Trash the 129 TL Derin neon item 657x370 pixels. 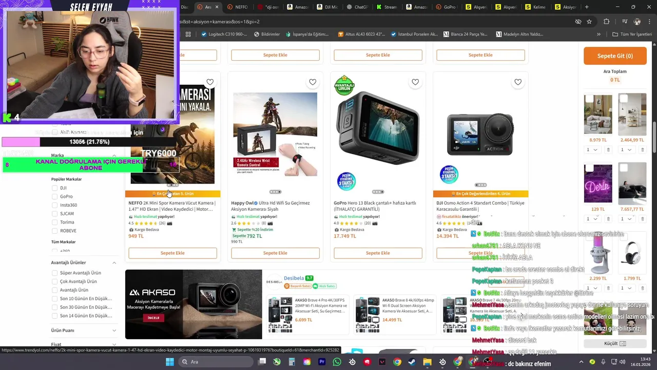tap(608, 219)
